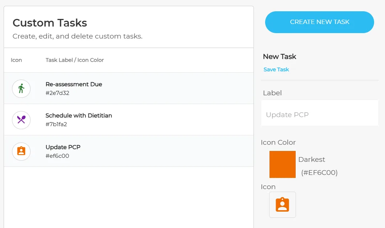Open the icon picker in New Task panel
Screen dimensions: 385x228
[x=282, y=205]
